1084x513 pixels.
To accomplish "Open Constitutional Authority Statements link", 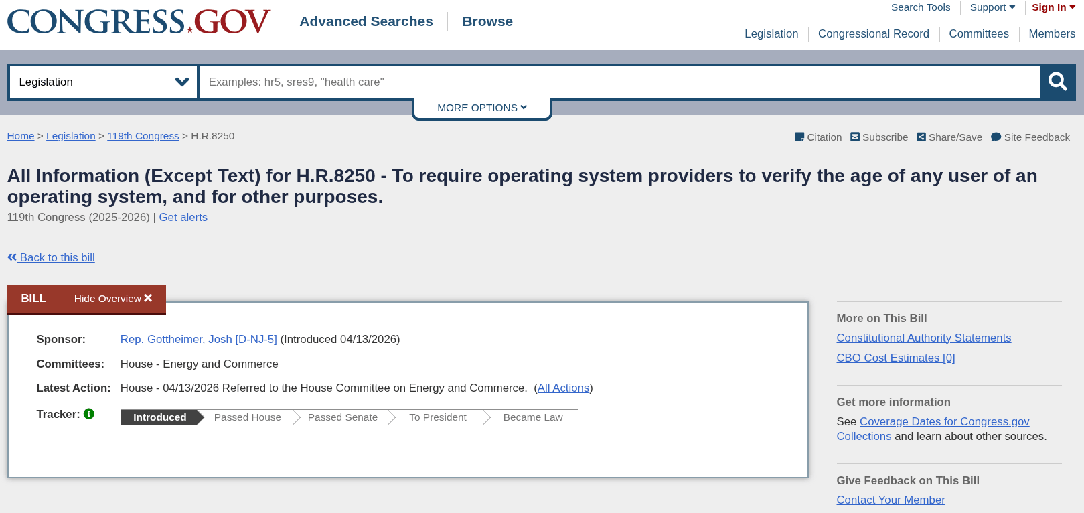I will pyautogui.click(x=924, y=338).
